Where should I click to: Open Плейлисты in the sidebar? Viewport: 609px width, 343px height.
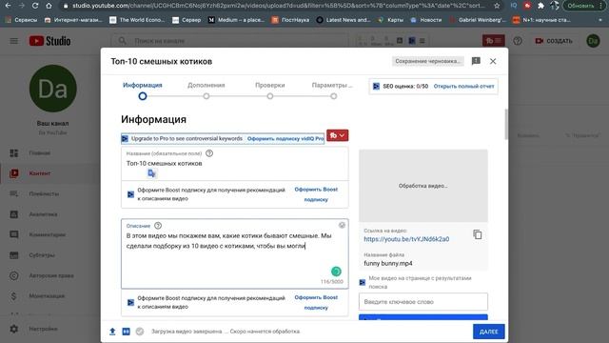coord(44,193)
